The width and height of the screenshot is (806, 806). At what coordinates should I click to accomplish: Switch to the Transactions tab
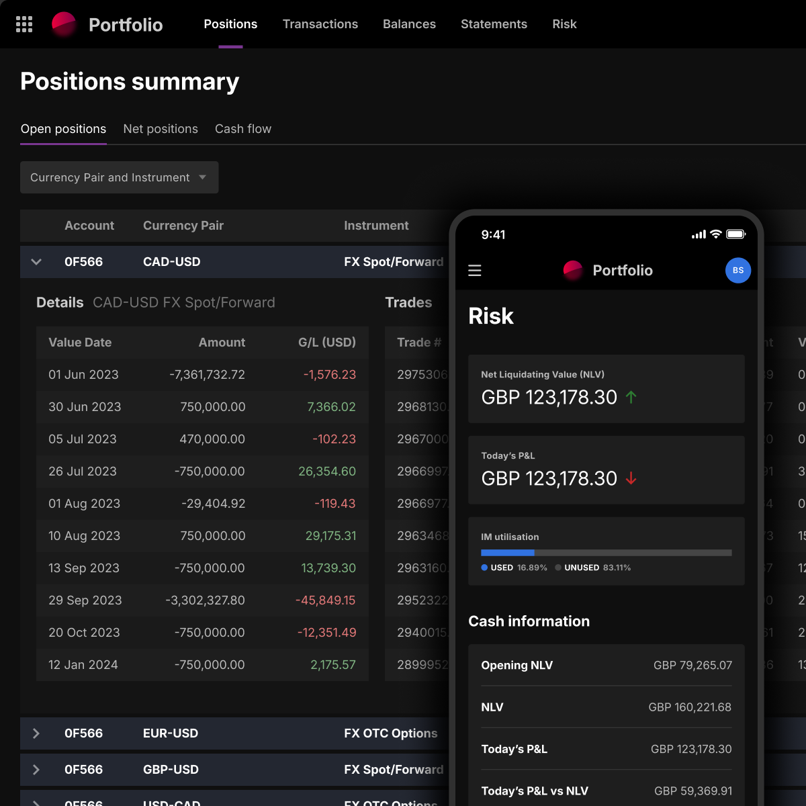coord(320,24)
